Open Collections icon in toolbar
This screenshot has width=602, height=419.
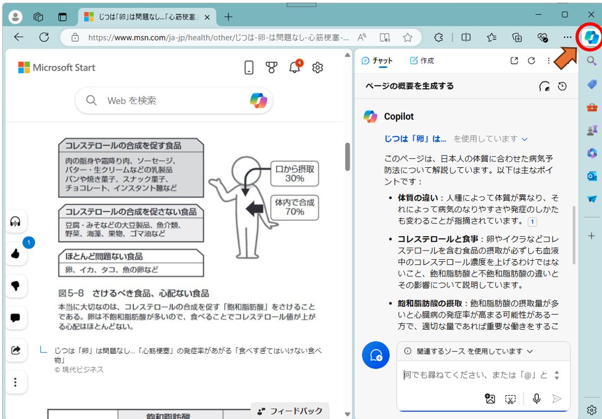tap(517, 37)
